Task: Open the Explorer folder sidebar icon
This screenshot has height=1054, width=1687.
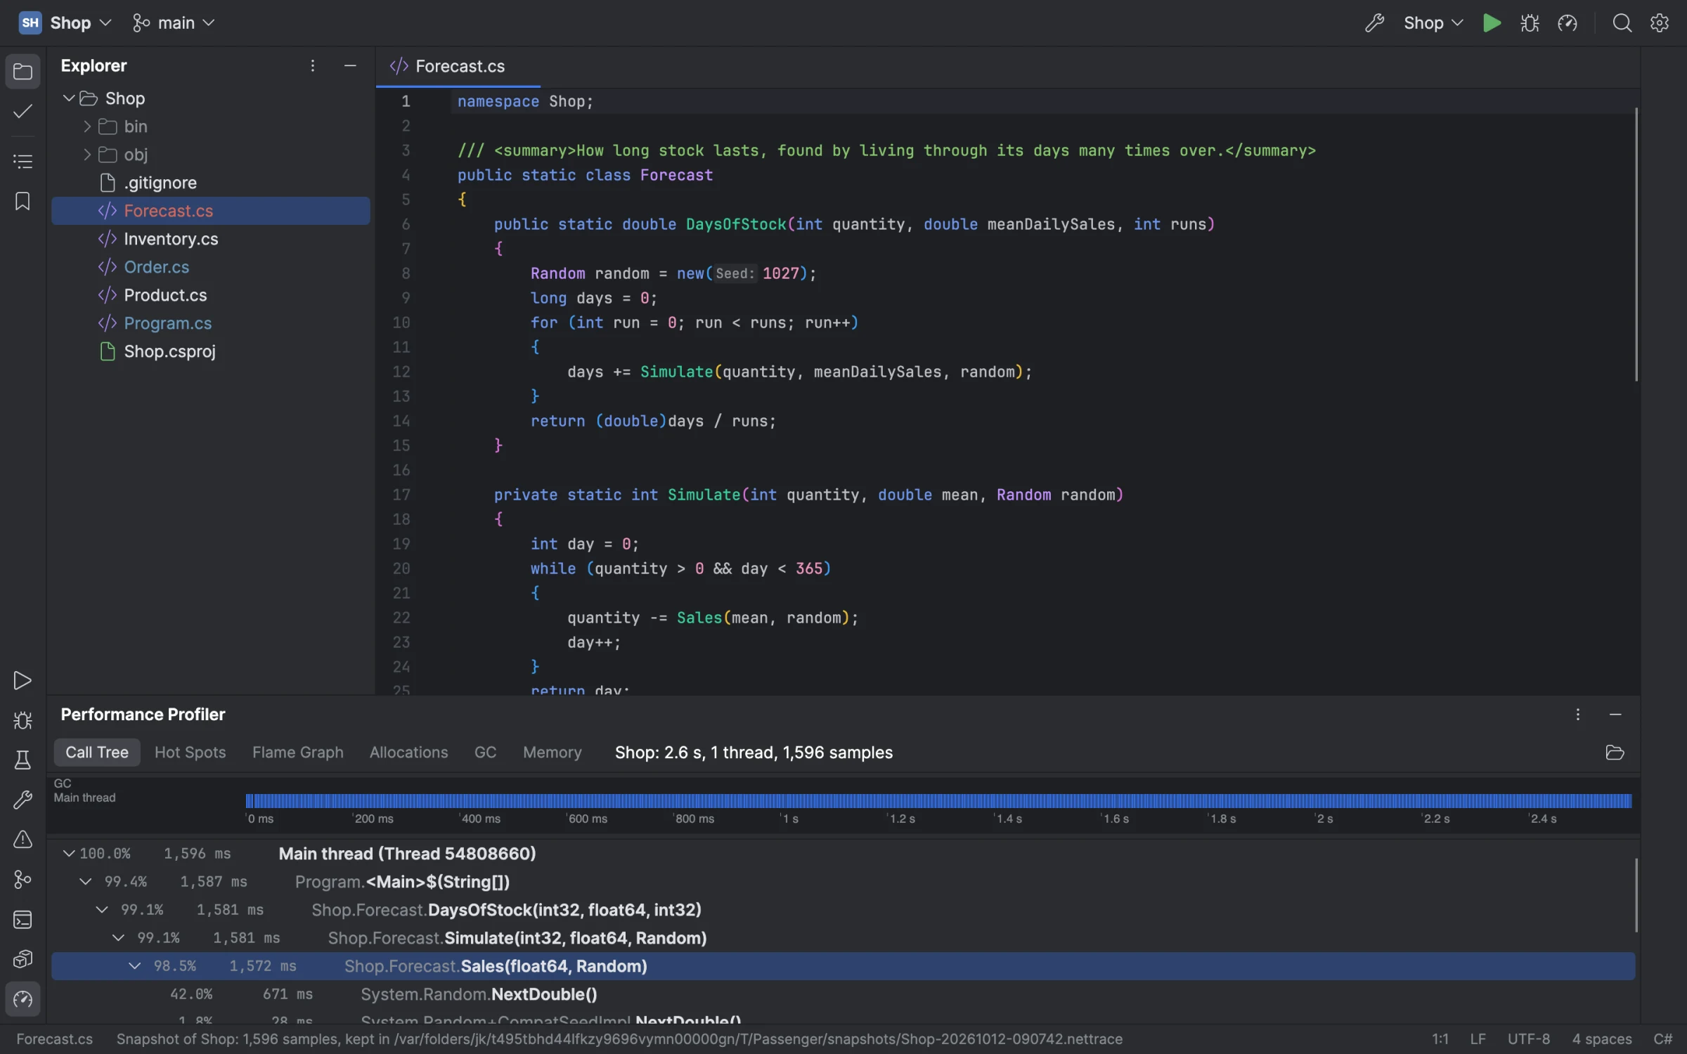Action: coord(22,72)
